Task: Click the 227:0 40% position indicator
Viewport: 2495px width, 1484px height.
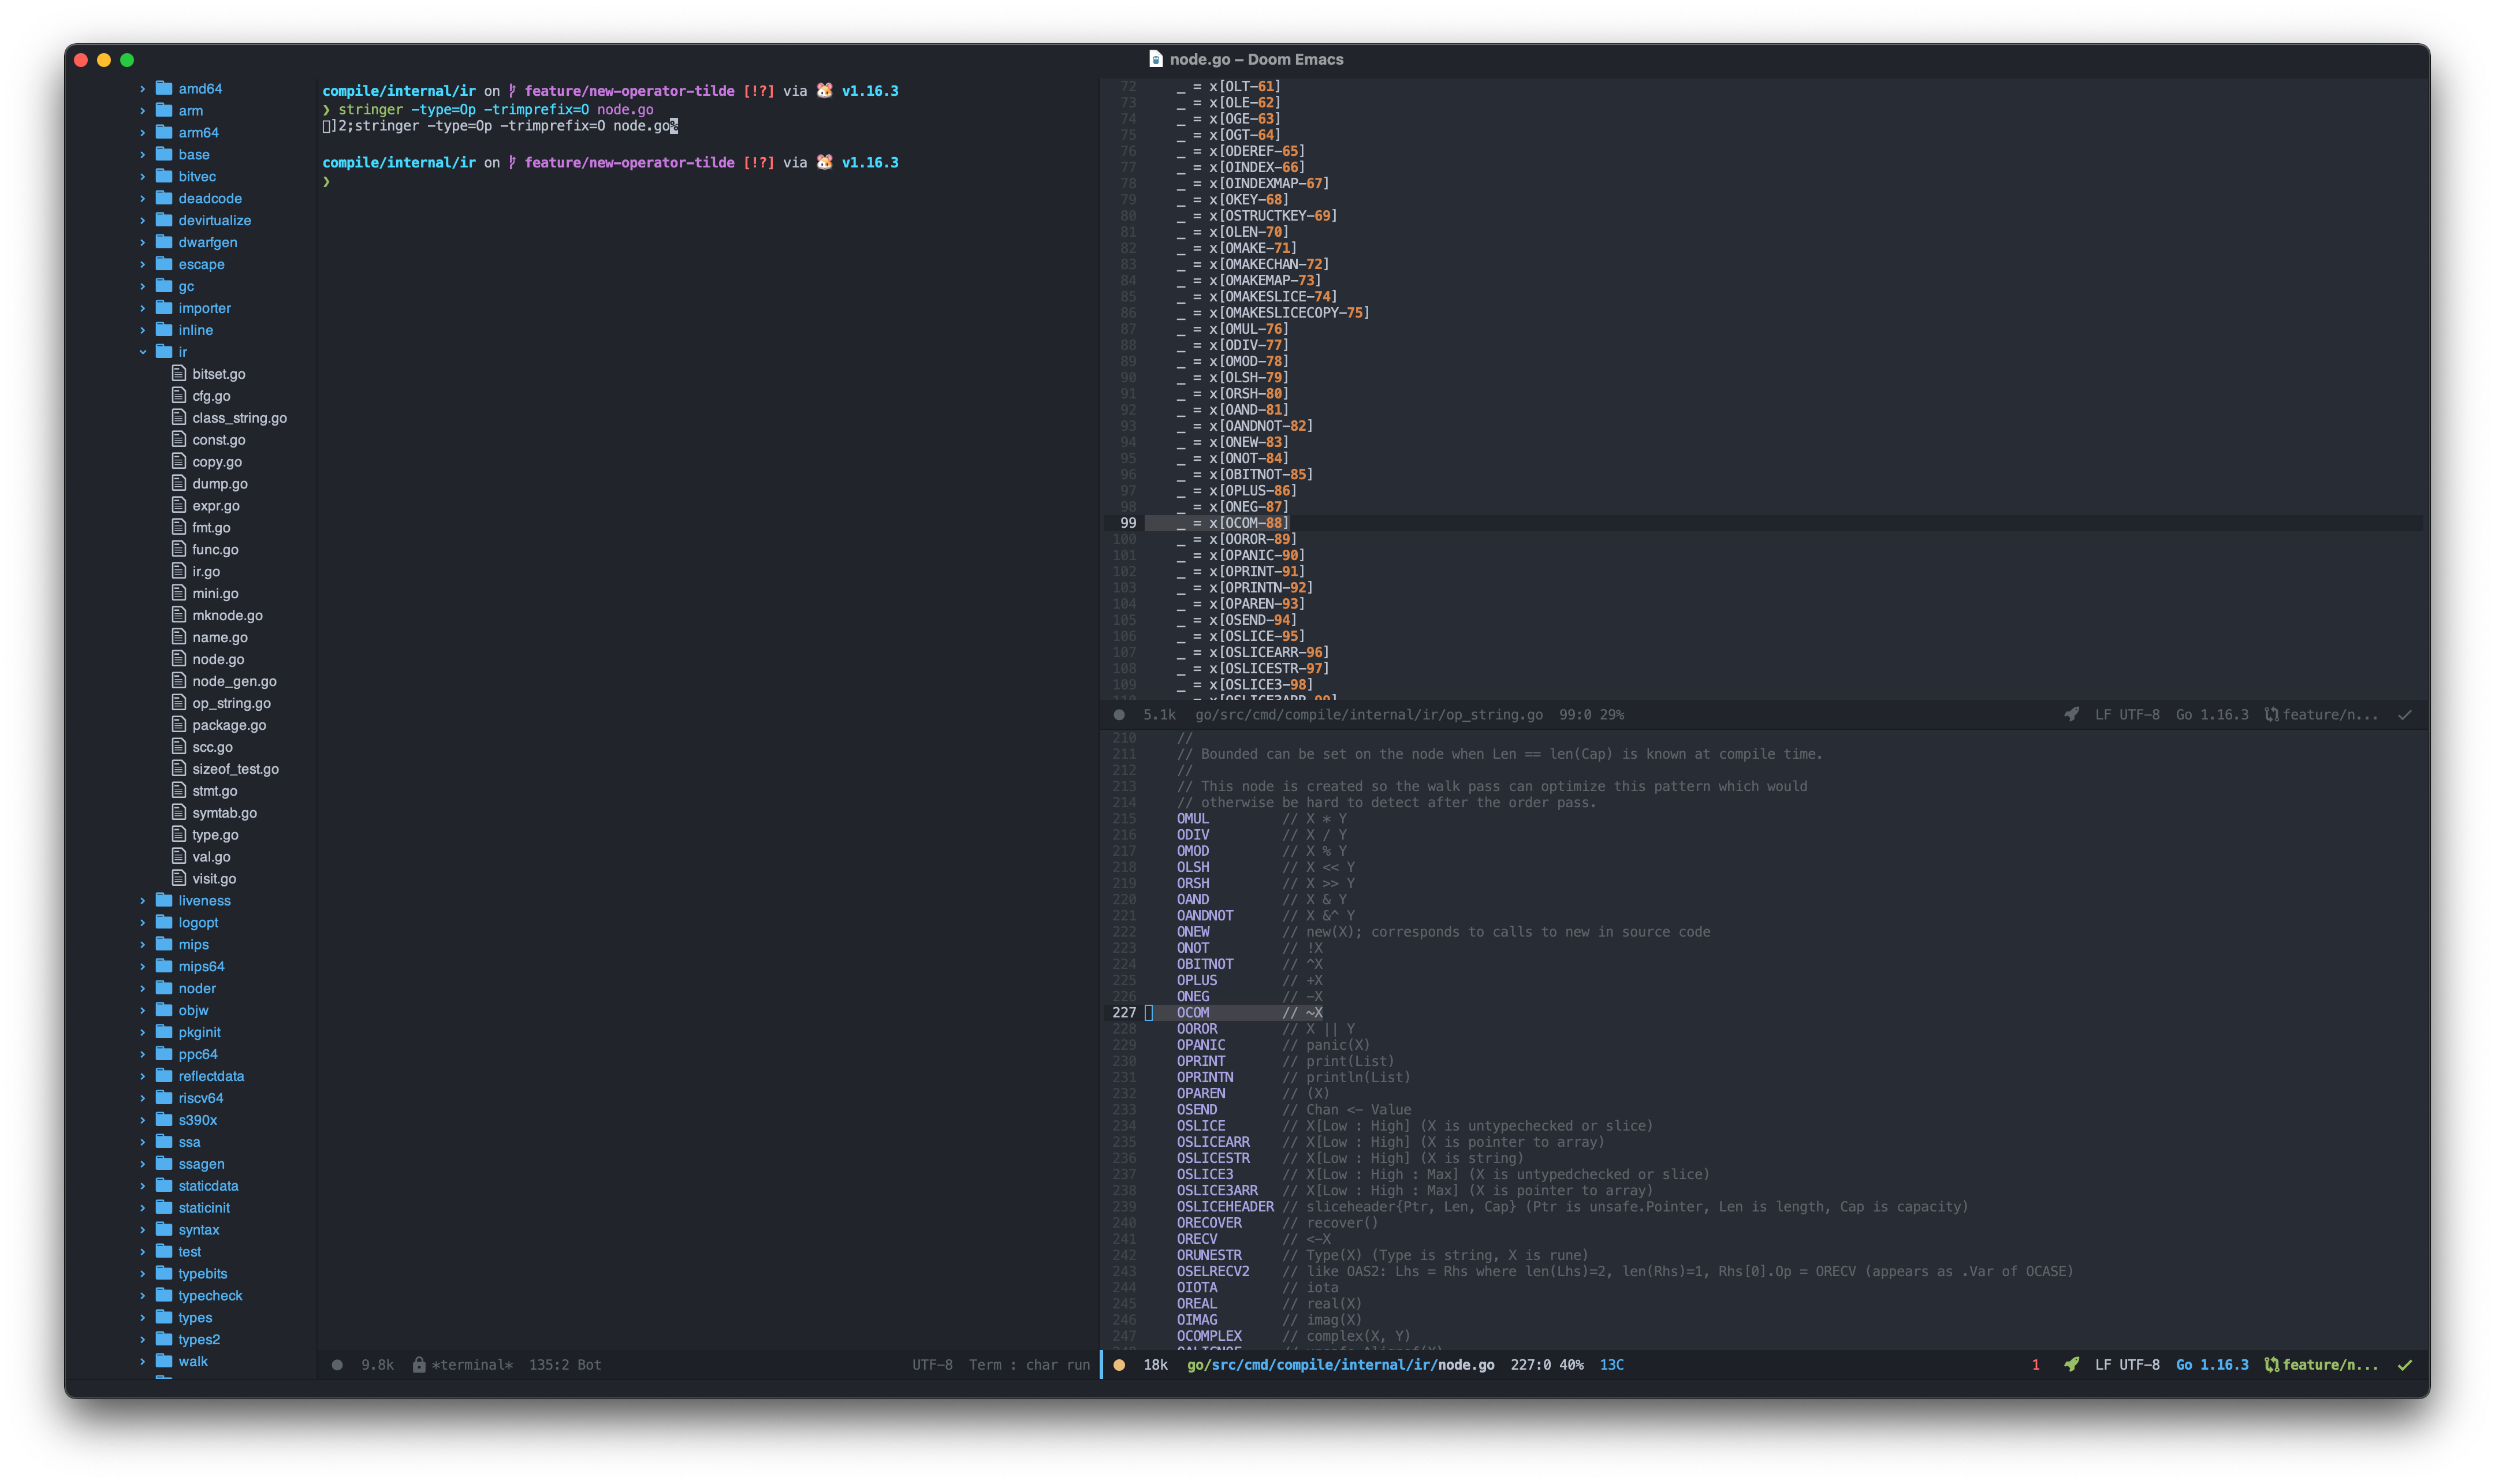Action: click(x=1547, y=1365)
